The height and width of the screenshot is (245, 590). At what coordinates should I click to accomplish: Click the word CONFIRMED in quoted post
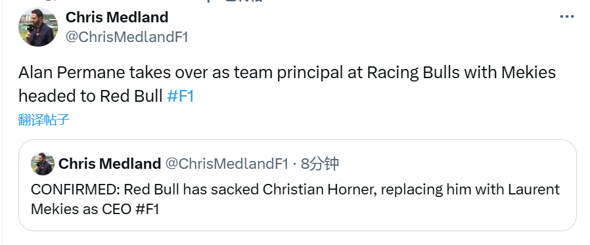(x=76, y=189)
